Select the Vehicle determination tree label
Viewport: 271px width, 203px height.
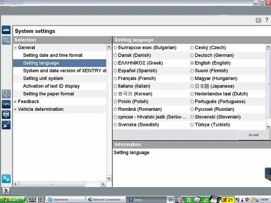[41, 109]
